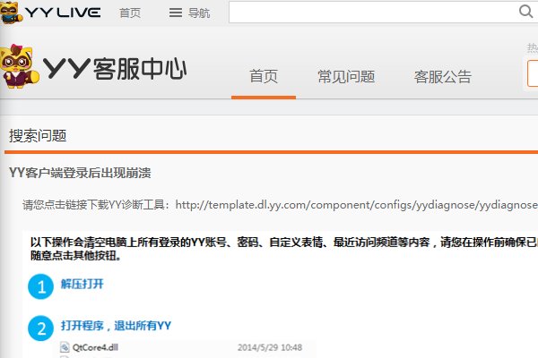Click the date 2014/5/29 10:48
538x358 pixels.
point(270,347)
